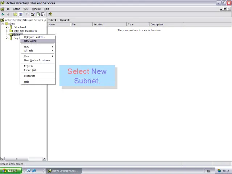Image resolution: width=232 pixels, height=174 pixels.
Task: Click the Refresh toolbar icon
Action: point(38,14)
